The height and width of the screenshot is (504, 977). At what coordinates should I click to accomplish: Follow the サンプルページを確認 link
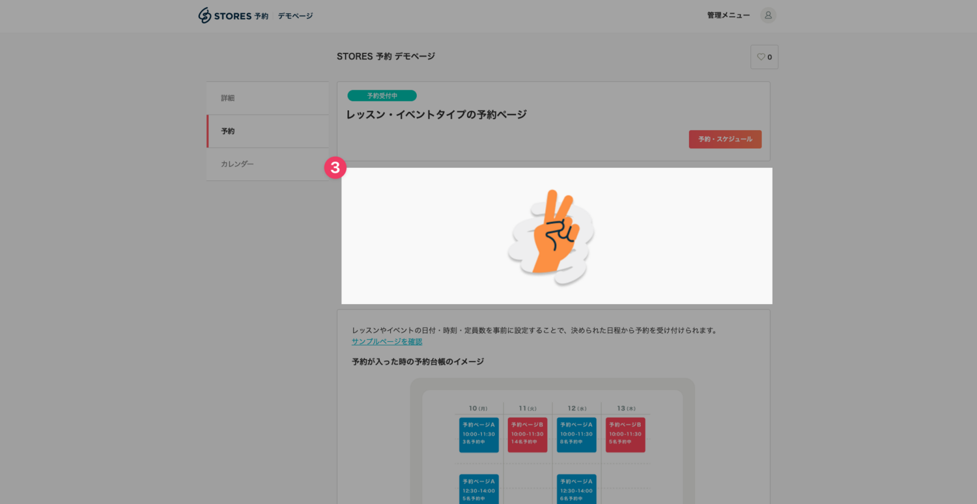[x=387, y=341]
